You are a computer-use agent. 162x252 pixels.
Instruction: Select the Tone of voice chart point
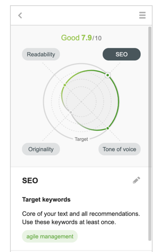tap(108, 128)
